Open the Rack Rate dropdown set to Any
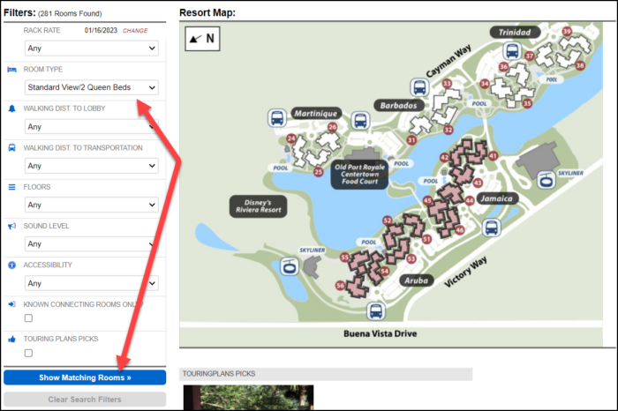Viewport: 618px width, 411px height. click(x=92, y=49)
